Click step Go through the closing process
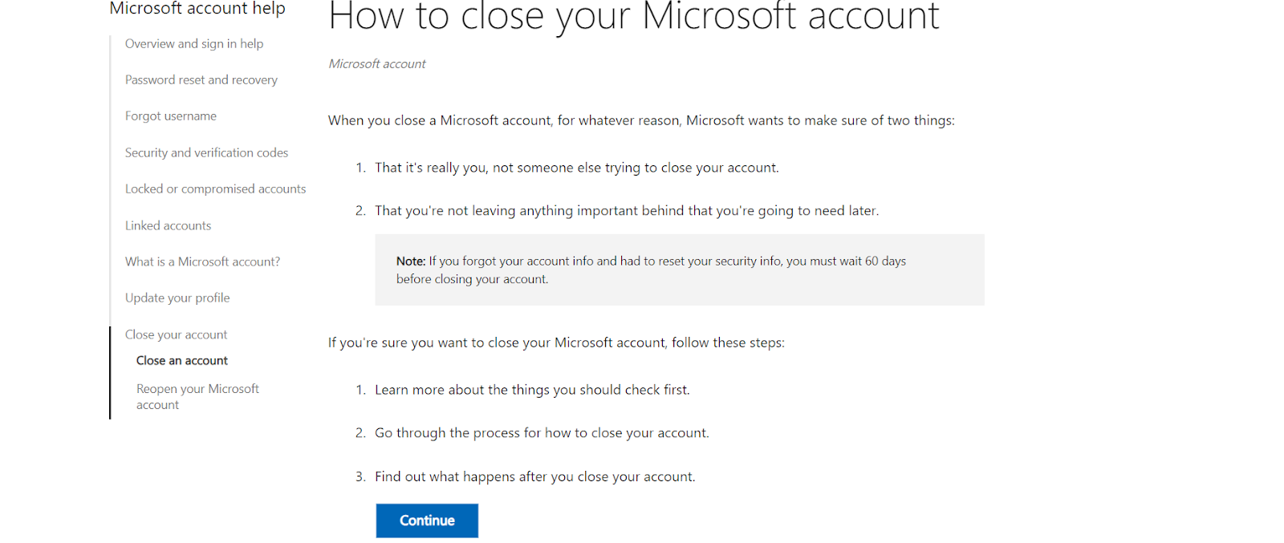The height and width of the screenshot is (543, 1284). pyautogui.click(x=542, y=433)
